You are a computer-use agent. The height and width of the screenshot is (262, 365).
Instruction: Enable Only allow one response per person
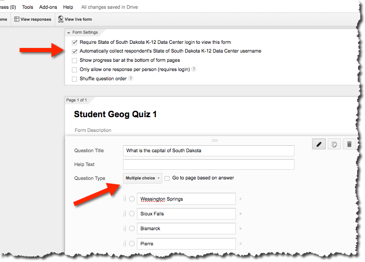tap(75, 70)
